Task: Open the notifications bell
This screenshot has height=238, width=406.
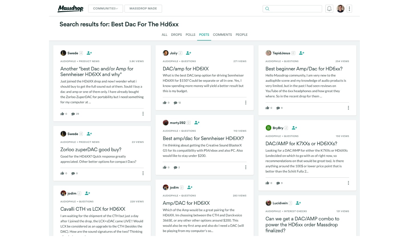Action: 329,9
